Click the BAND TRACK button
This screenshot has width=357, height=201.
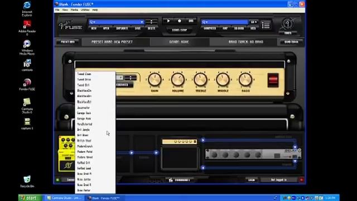coord(291,42)
